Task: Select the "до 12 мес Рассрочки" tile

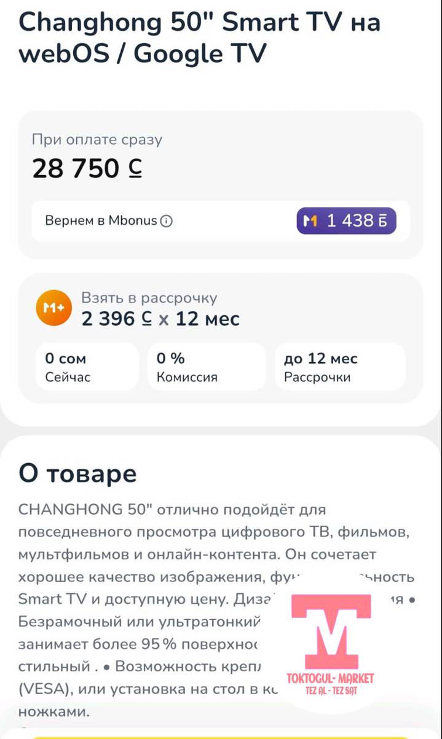Action: click(x=339, y=367)
